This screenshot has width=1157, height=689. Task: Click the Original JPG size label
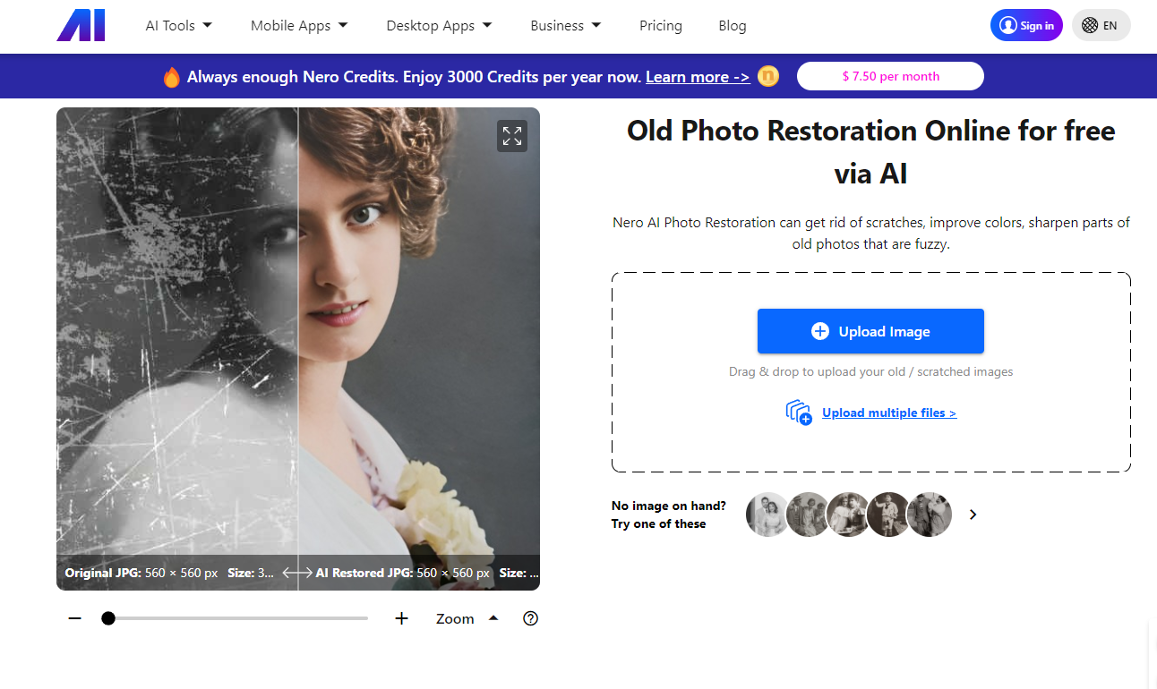point(170,573)
